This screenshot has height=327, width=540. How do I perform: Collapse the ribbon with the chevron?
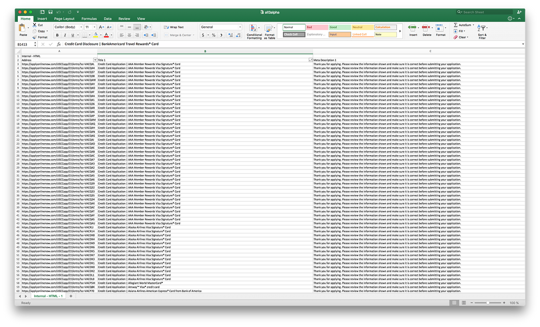[x=519, y=18]
